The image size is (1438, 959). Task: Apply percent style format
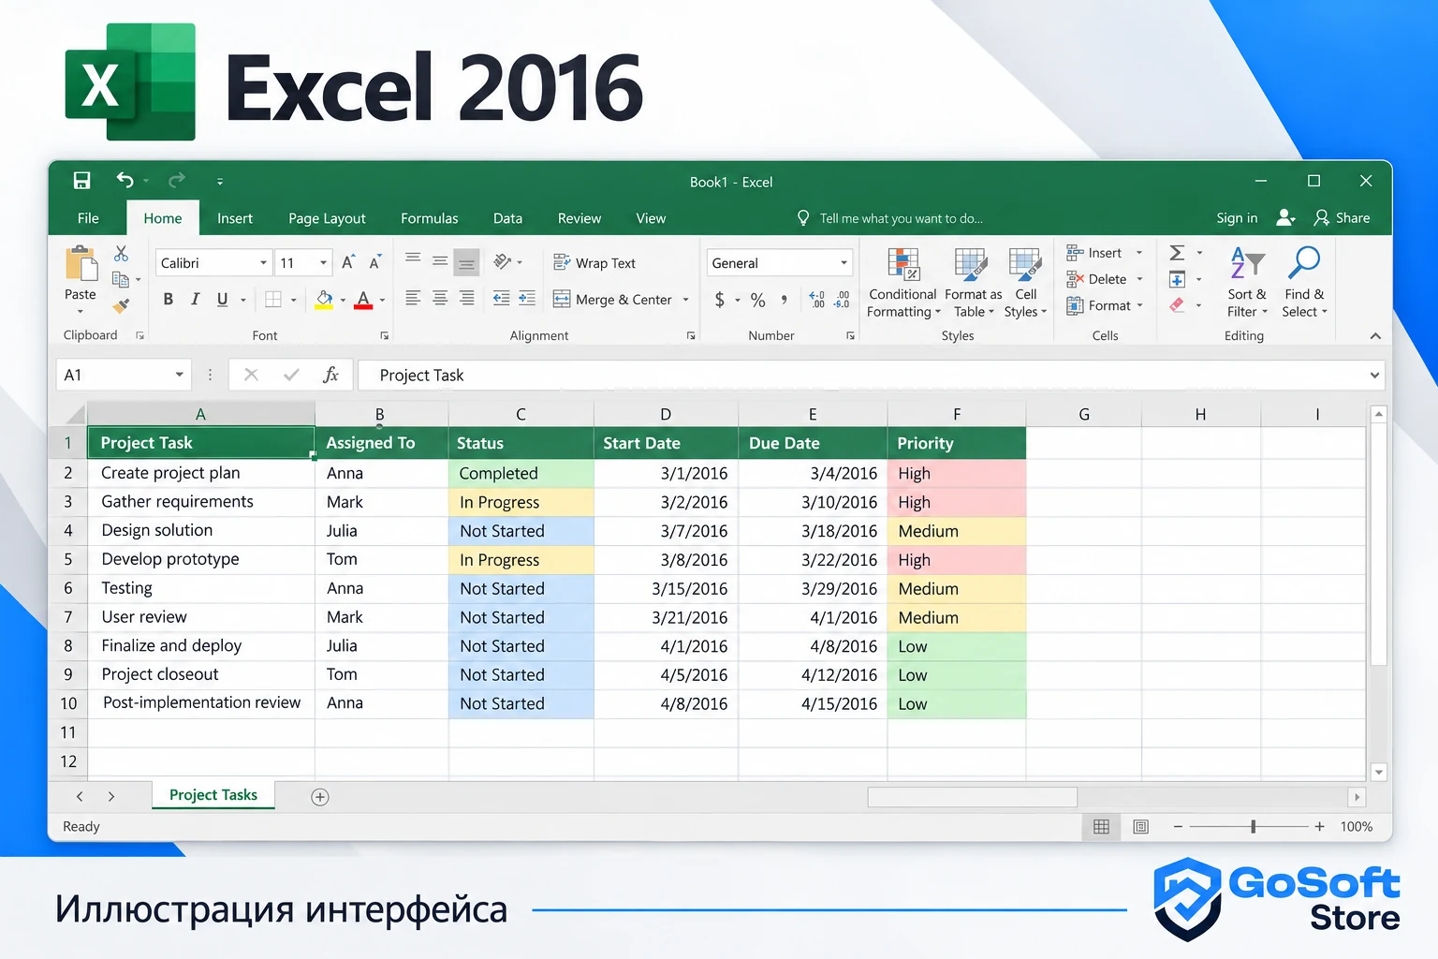click(758, 300)
